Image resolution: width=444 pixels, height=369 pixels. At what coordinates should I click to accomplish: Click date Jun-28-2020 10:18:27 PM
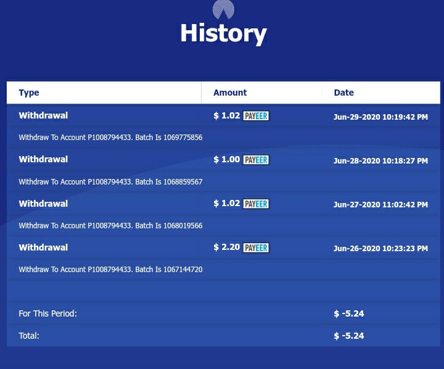pyautogui.click(x=380, y=161)
